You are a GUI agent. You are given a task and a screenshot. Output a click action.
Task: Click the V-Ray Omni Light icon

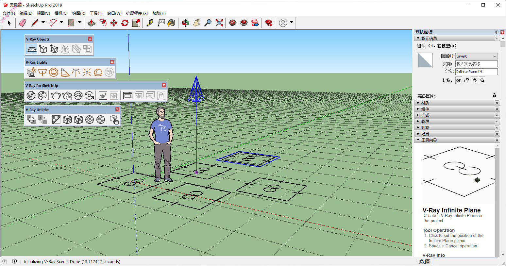(87, 73)
